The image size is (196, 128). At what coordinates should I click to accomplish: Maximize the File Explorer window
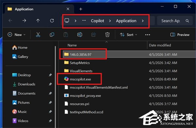tap(175, 6)
